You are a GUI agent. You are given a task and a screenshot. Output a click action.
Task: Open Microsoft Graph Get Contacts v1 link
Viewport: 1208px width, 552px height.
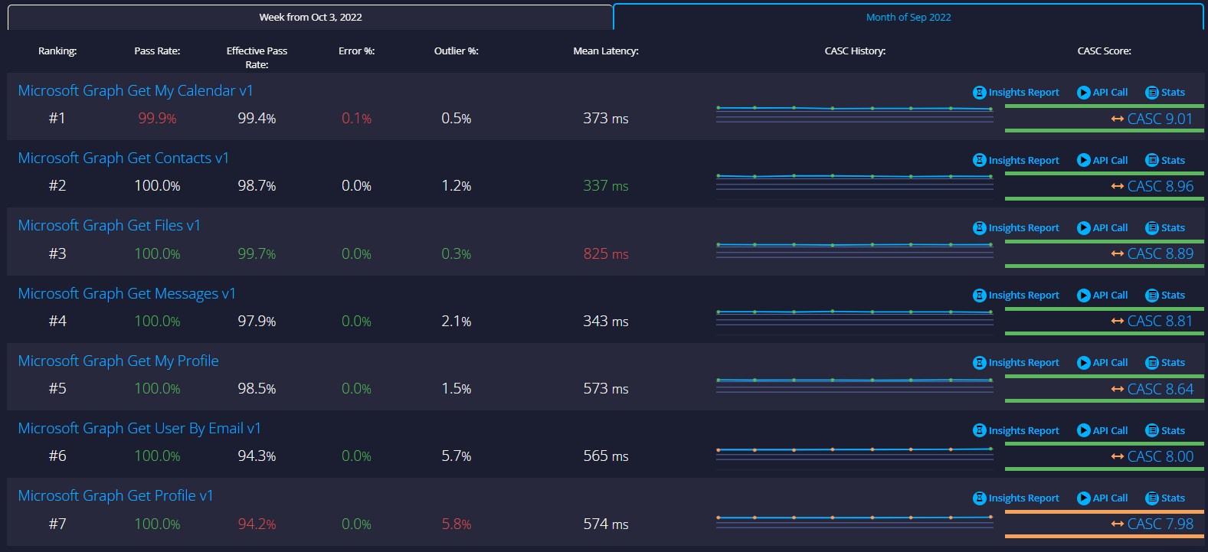pyautogui.click(x=123, y=158)
